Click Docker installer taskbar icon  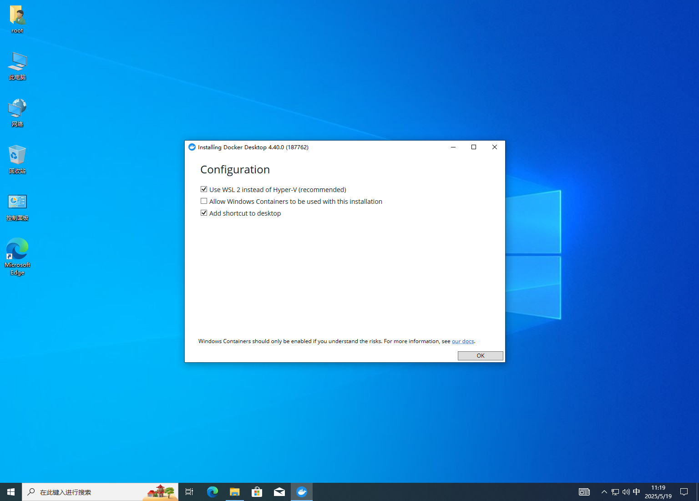(x=302, y=492)
